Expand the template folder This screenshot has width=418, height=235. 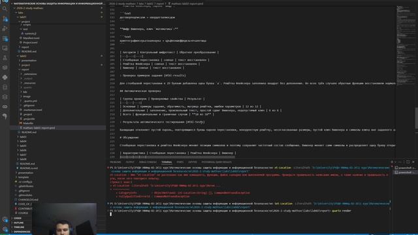click(x=24, y=177)
